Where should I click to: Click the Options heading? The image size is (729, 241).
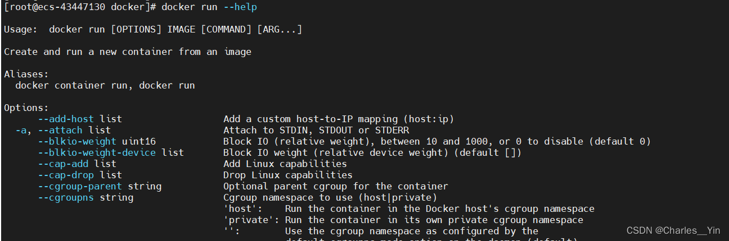[26, 108]
